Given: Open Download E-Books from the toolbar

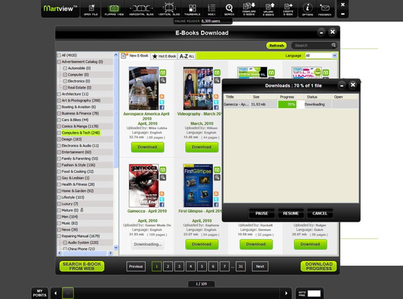Looking at the screenshot, I should [x=249, y=9].
